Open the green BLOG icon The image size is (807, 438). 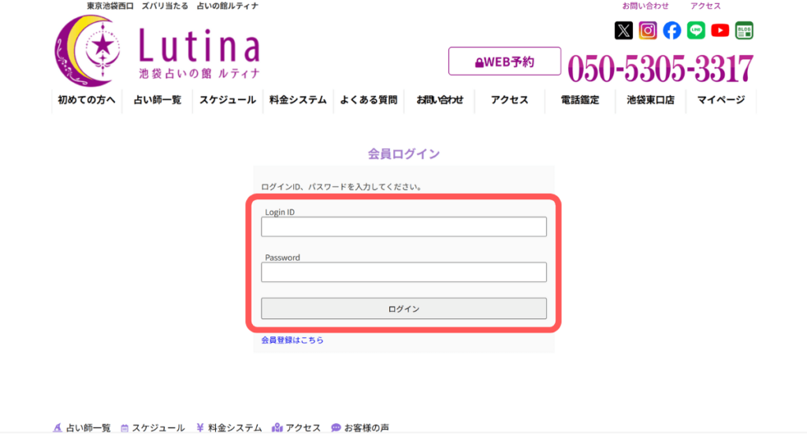click(x=744, y=31)
